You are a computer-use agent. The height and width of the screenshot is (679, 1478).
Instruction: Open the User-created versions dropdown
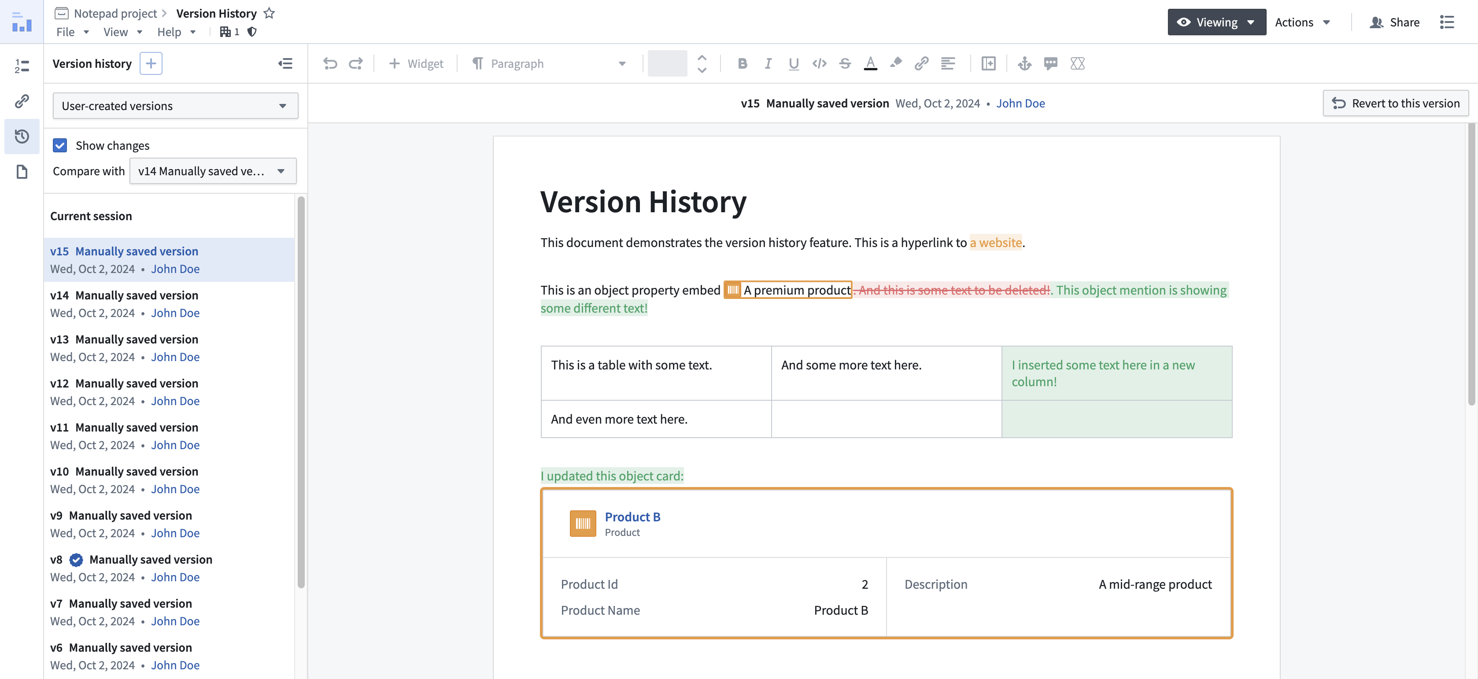pyautogui.click(x=175, y=106)
